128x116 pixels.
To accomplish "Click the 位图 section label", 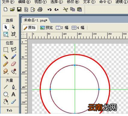I will 9,43.
